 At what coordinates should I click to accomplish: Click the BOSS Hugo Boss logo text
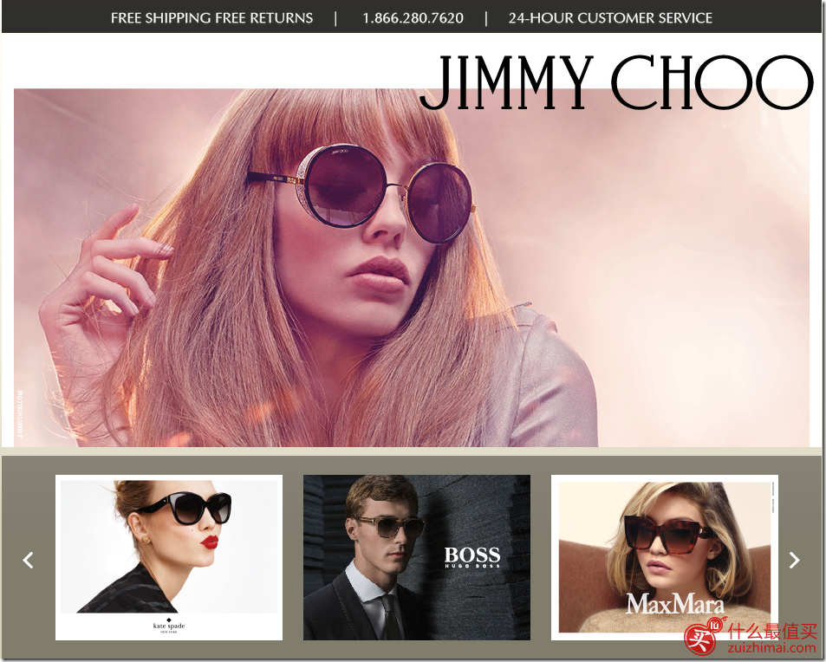472,557
